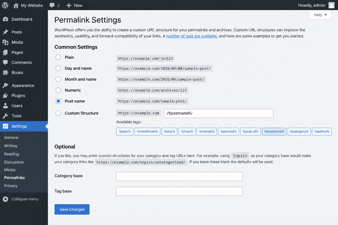The image size is (338, 225).
Task: Open the comments bubble icon in admin bar
Action: [52, 5]
